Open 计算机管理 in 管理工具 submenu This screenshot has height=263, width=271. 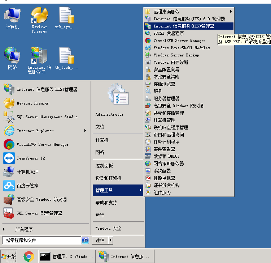189,120
